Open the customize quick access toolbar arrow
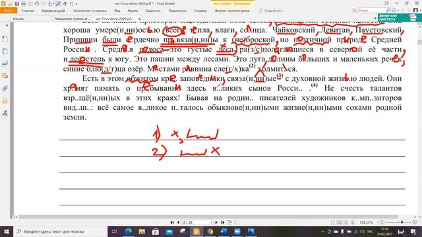 [76, 4]
